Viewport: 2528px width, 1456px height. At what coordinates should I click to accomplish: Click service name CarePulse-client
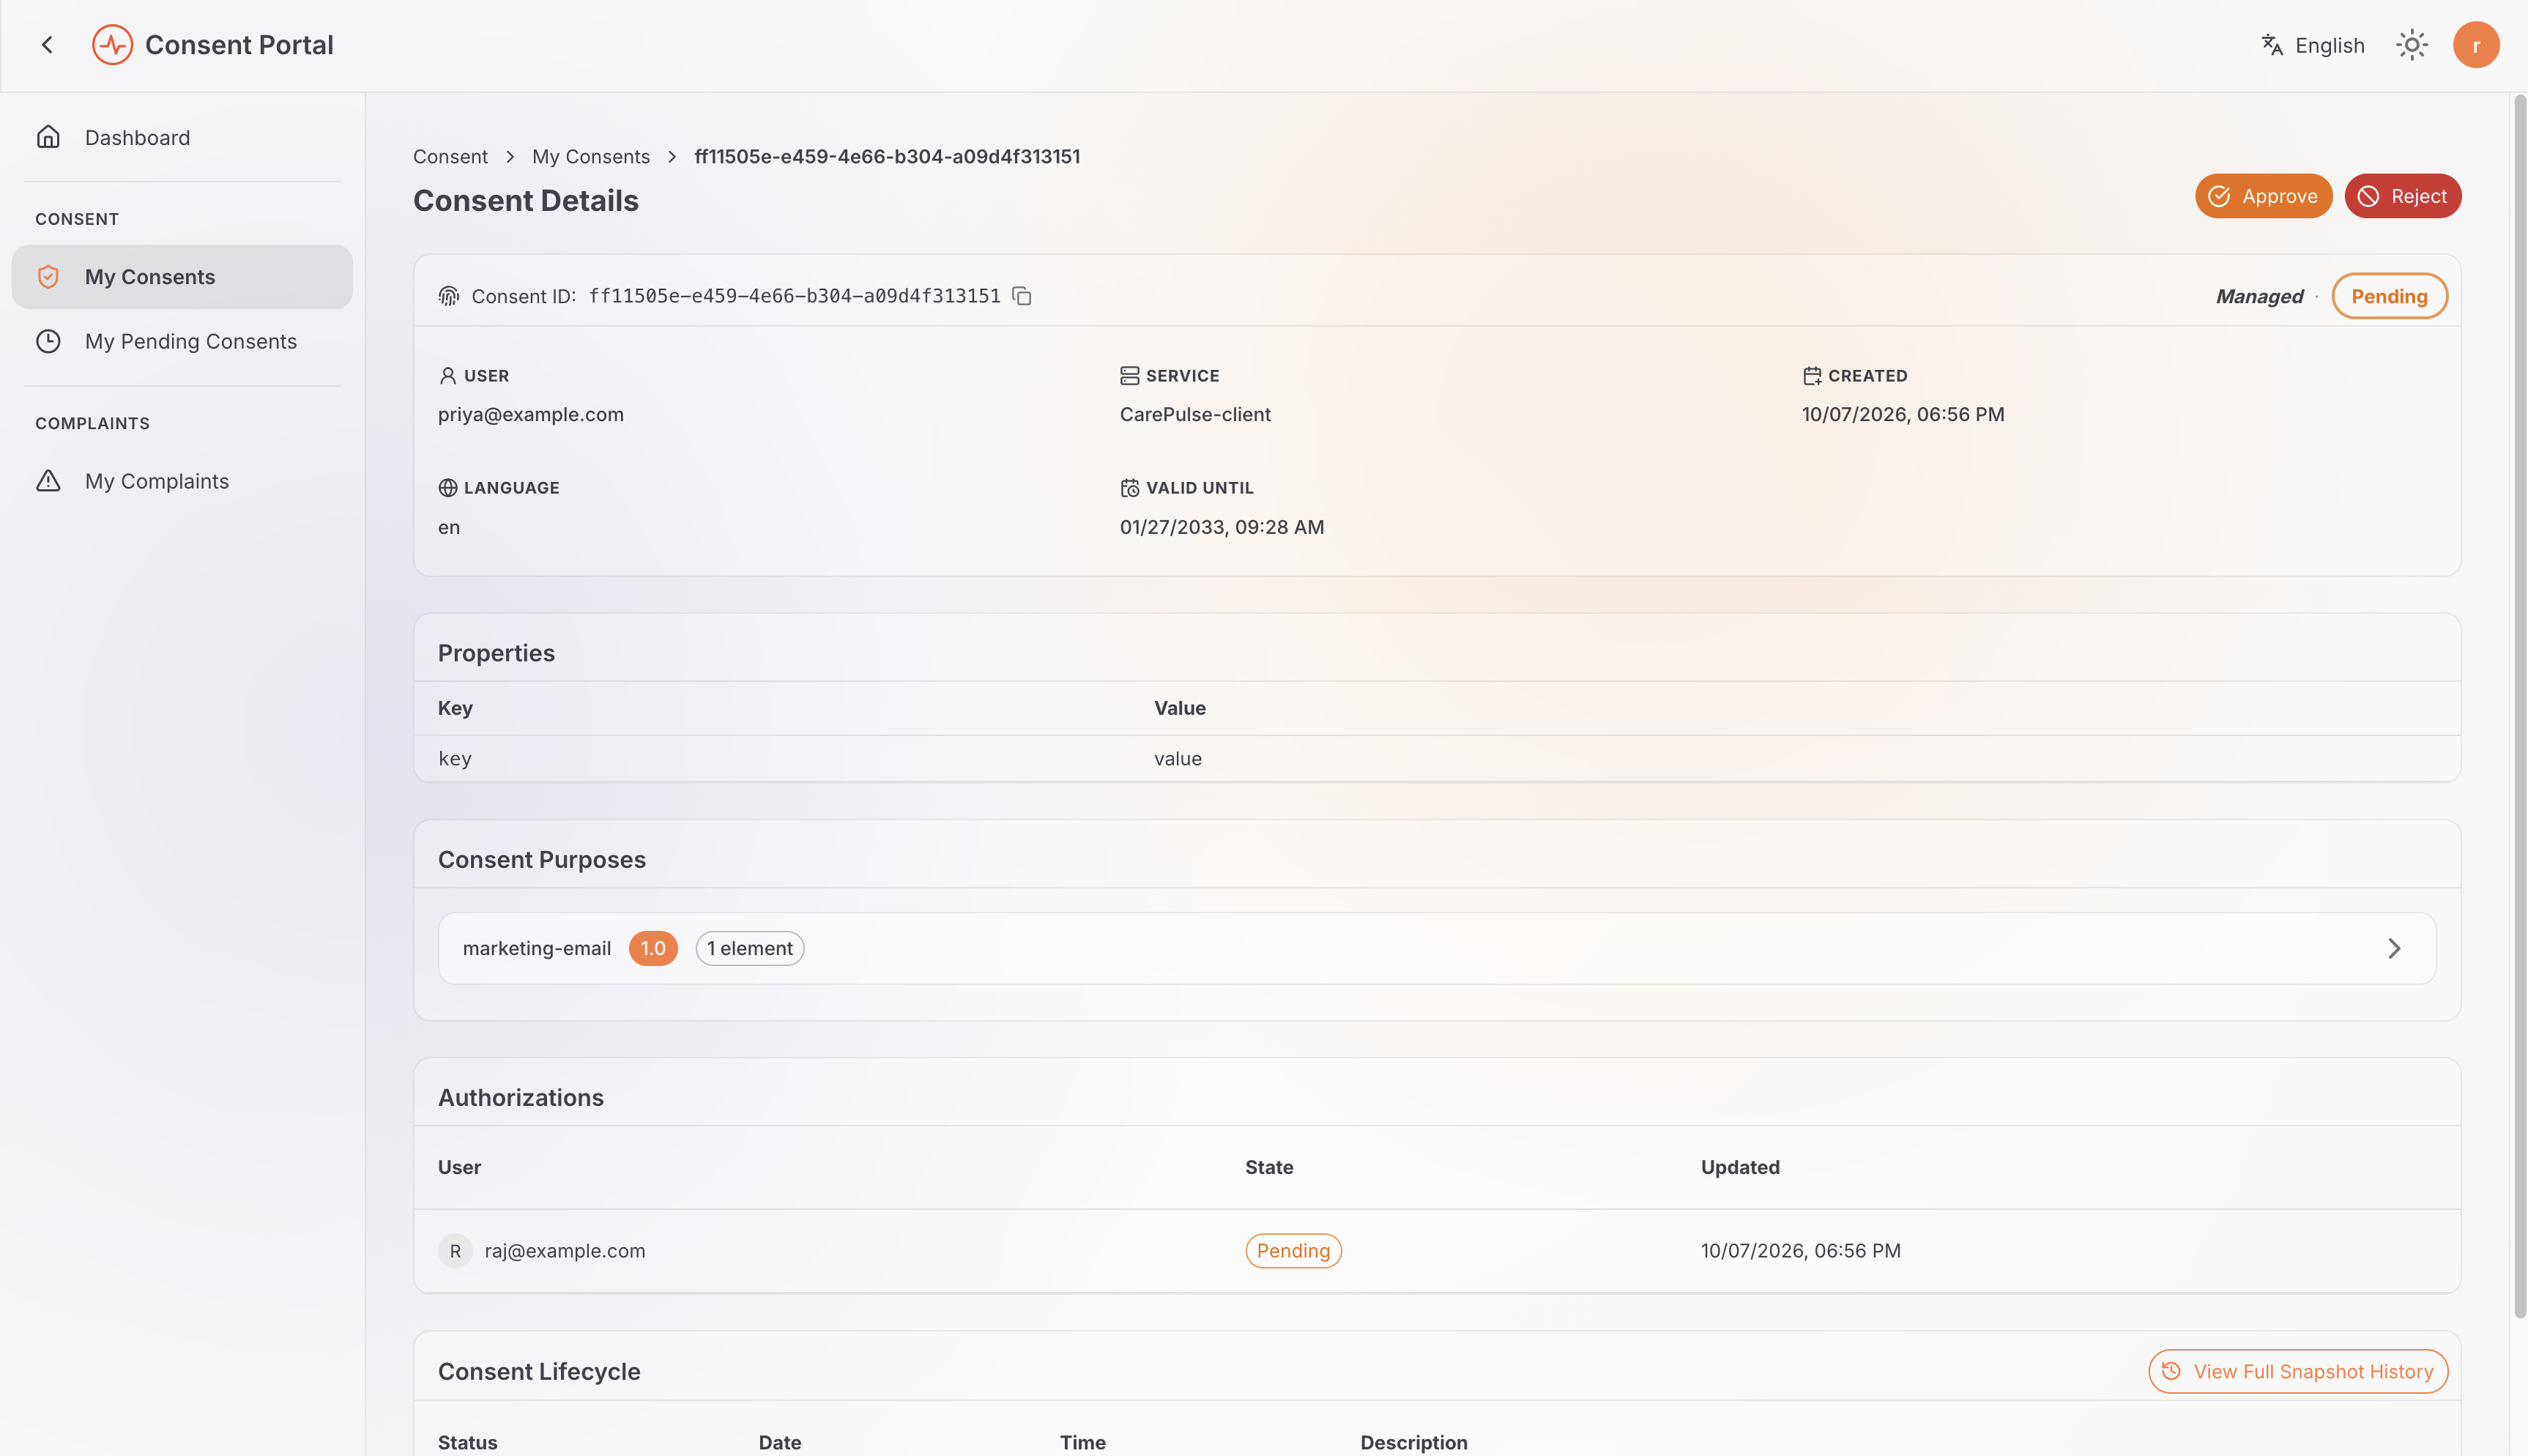coord(1194,415)
